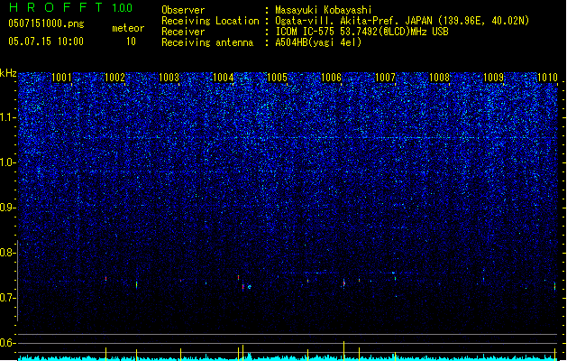Click the 1001 time marker
Screen dimensions: 567x361
pos(61,78)
